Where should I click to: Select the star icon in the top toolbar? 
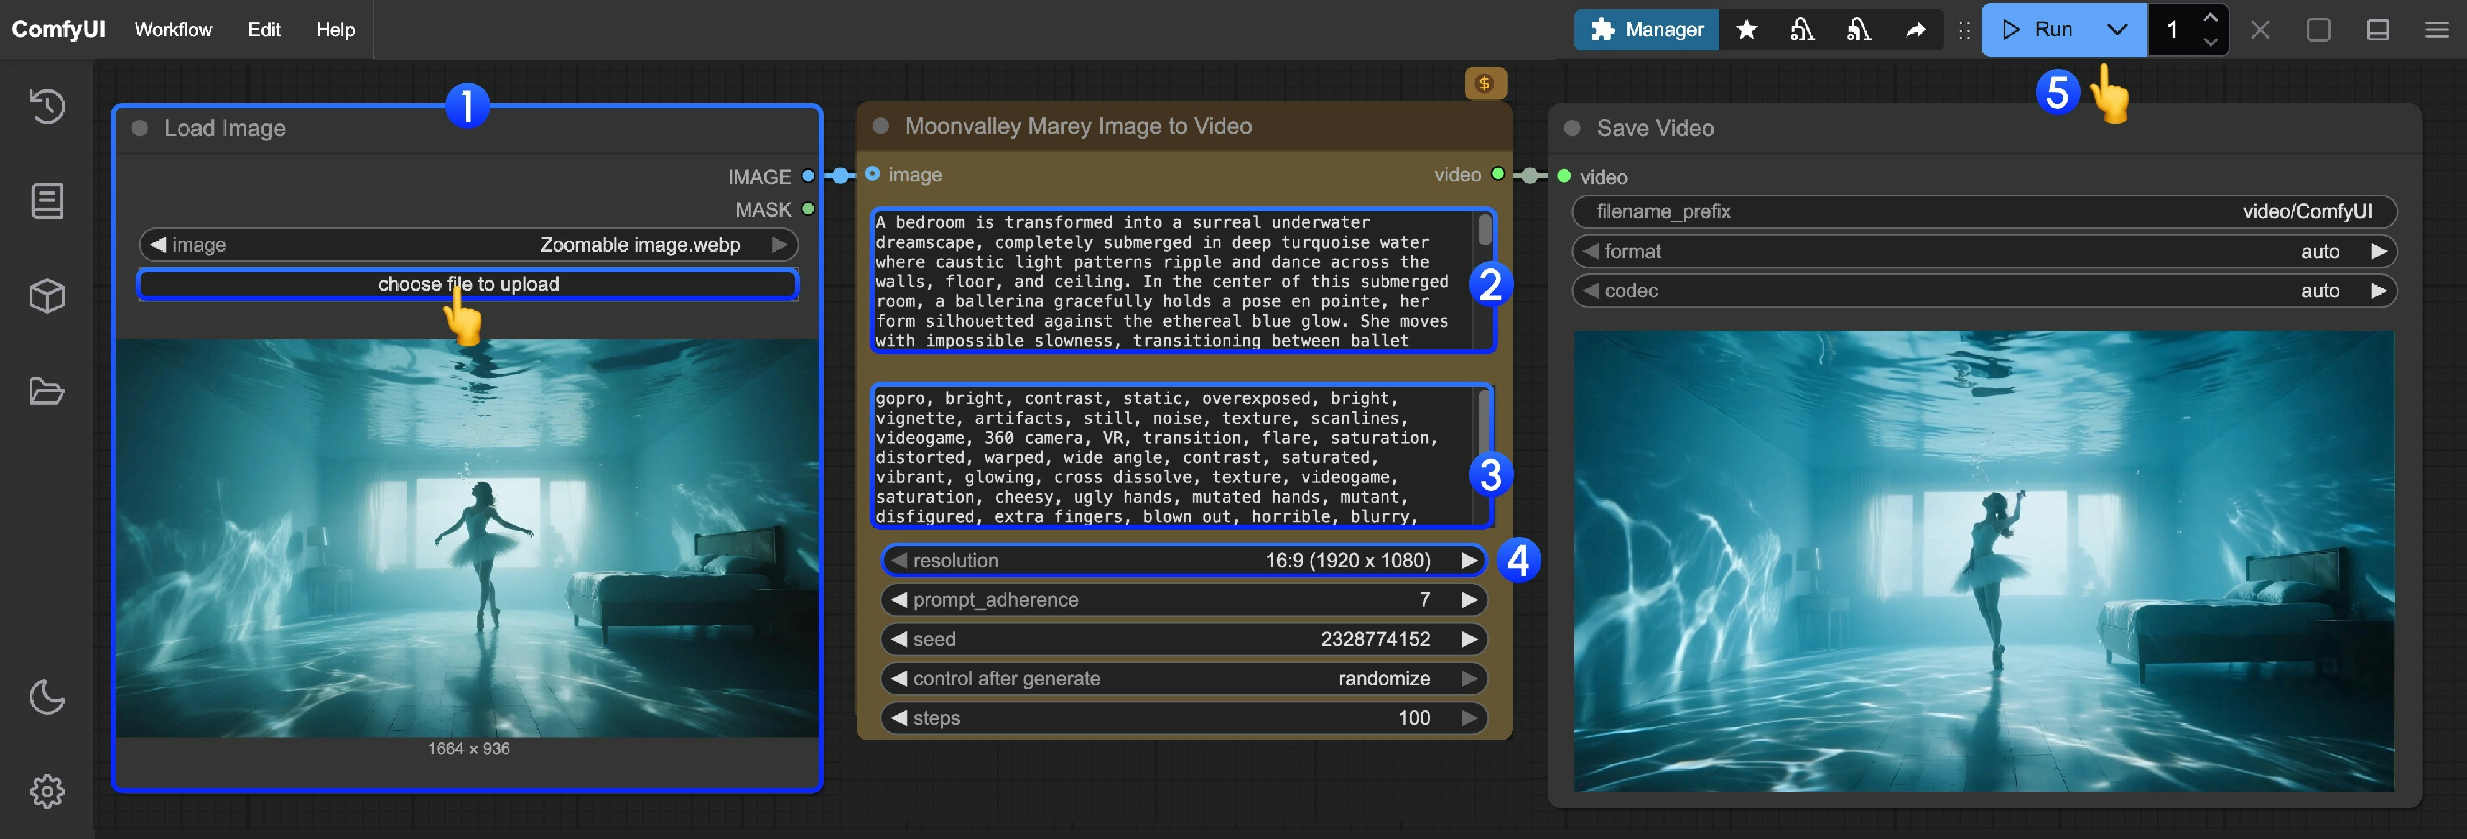click(1747, 30)
